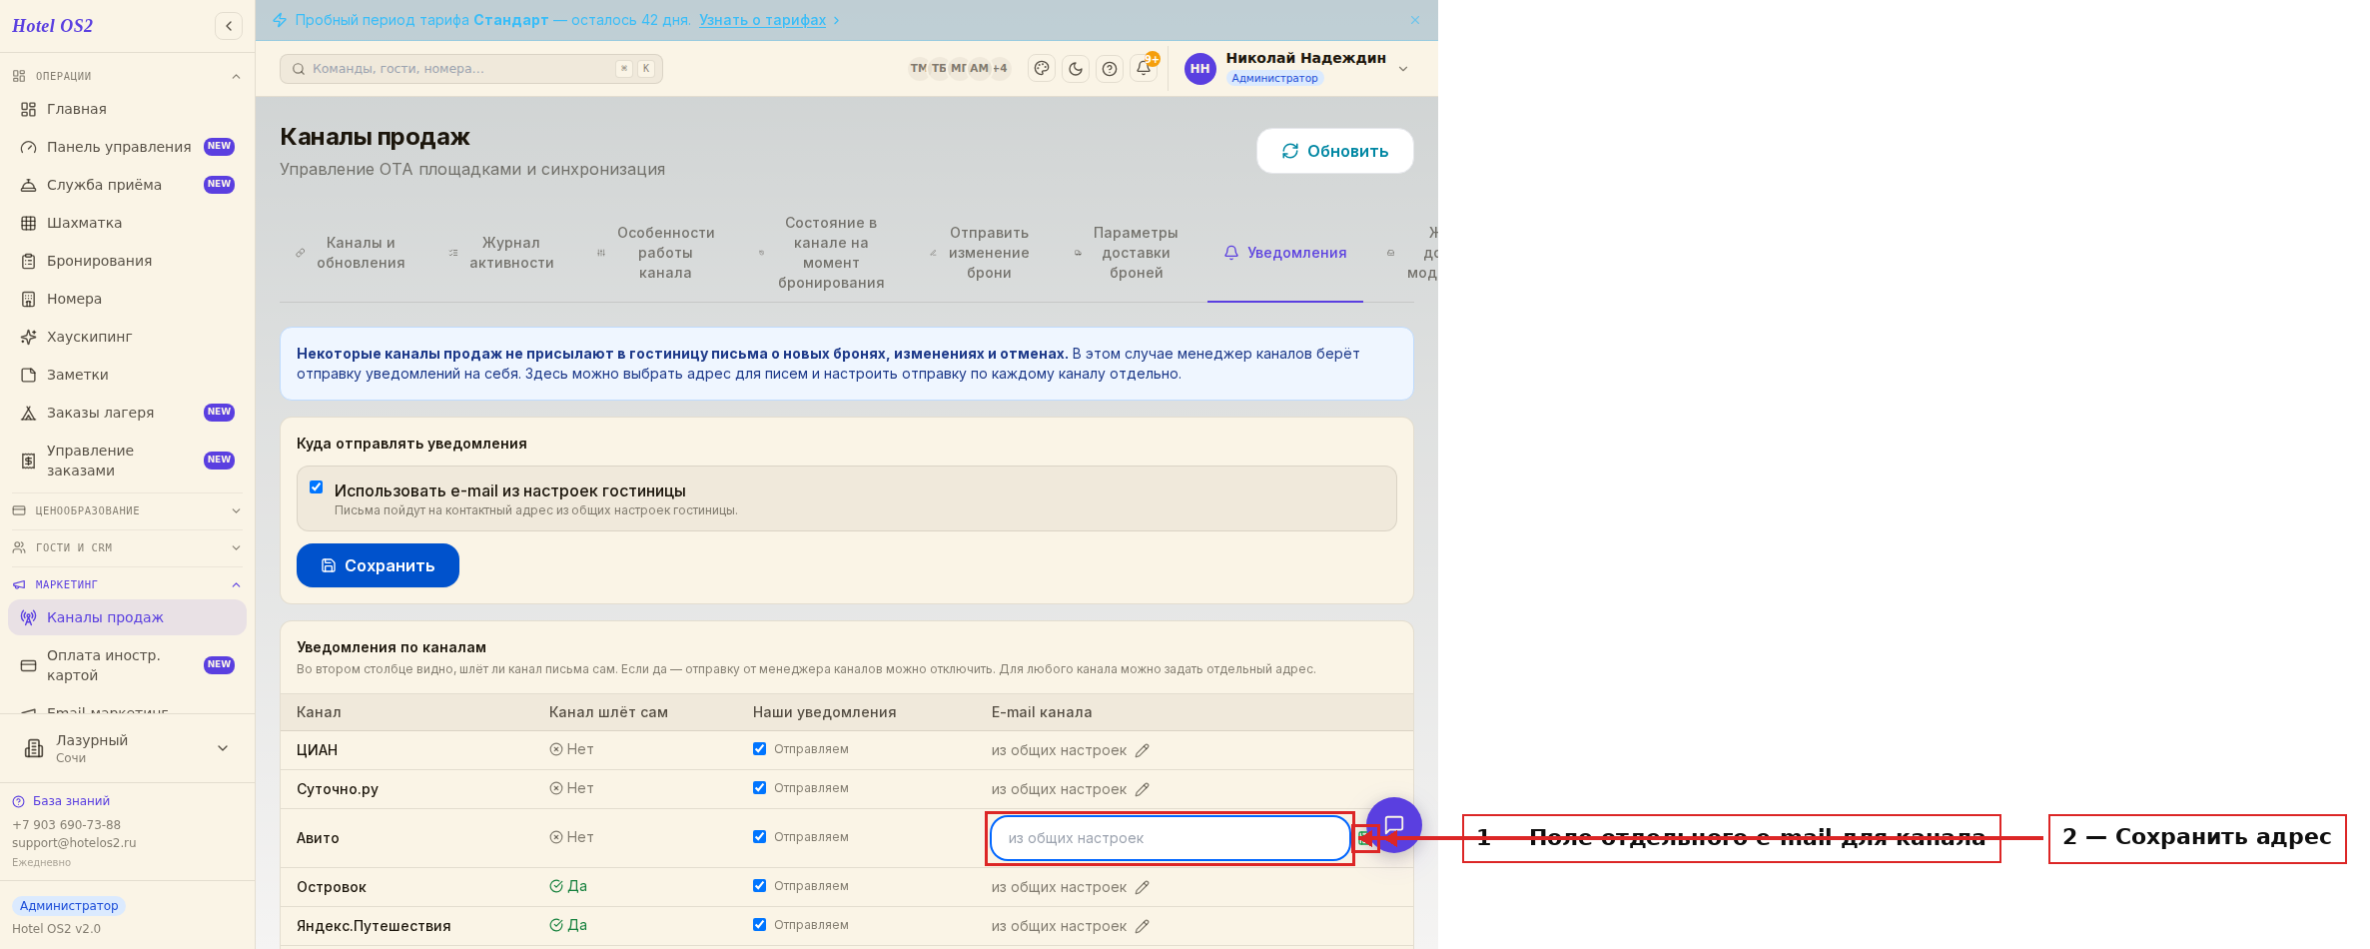The image size is (2370, 949).
Task: Open Шахматка in sidebar
Action: [x=127, y=223]
